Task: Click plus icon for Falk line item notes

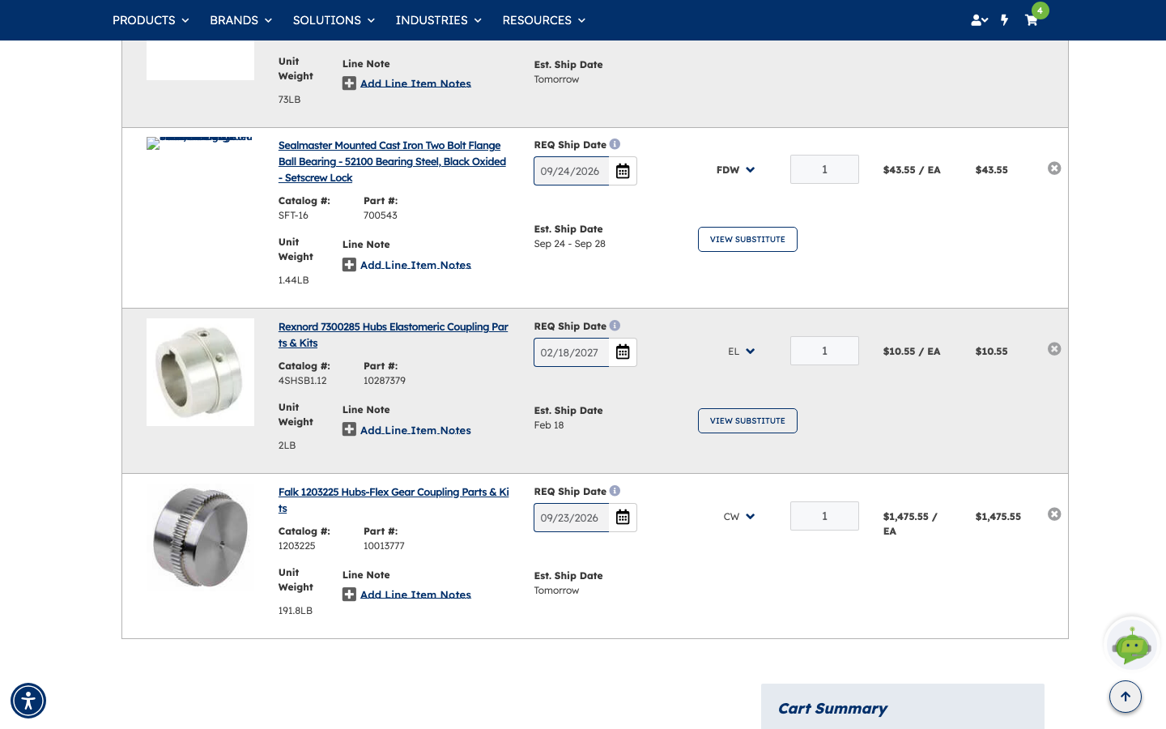Action: pos(349,595)
